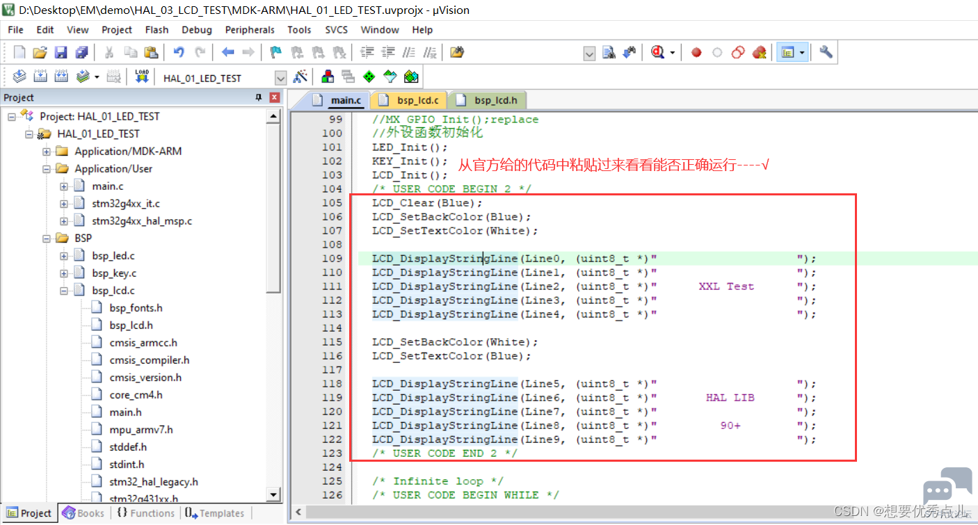Select cmsis_compiler.h in the project tree

[x=150, y=360]
